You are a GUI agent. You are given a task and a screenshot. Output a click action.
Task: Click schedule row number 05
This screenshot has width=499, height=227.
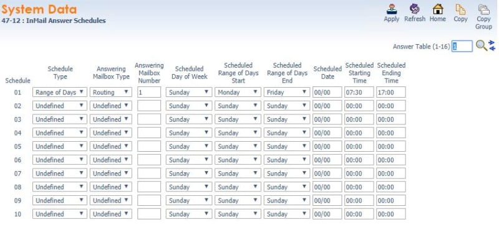click(x=18, y=146)
